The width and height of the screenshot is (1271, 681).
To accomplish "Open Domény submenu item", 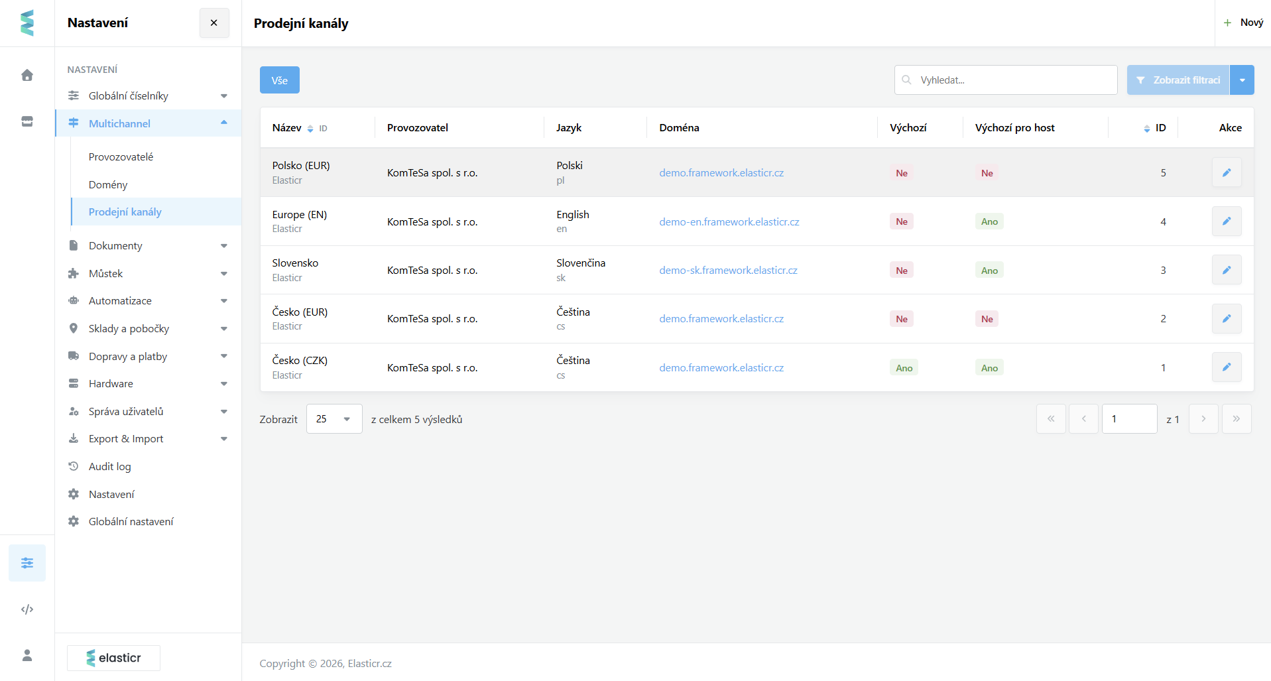I will [x=108, y=185].
